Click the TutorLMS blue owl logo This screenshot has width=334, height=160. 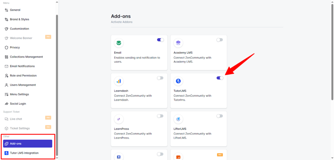click(178, 81)
